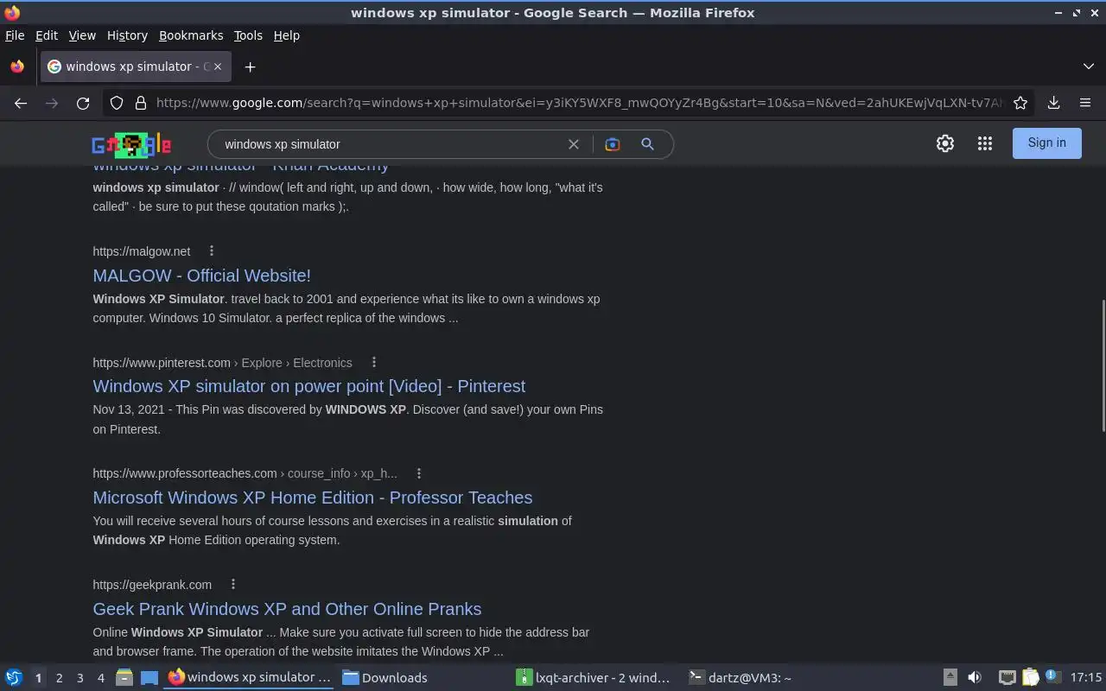
Task: Open more options for geekprank.com result
Action: pyautogui.click(x=232, y=584)
